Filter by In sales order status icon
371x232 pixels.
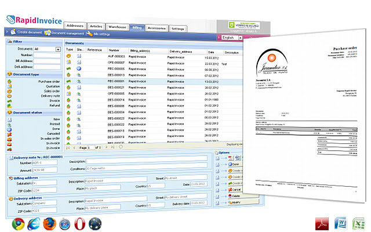click(9, 139)
